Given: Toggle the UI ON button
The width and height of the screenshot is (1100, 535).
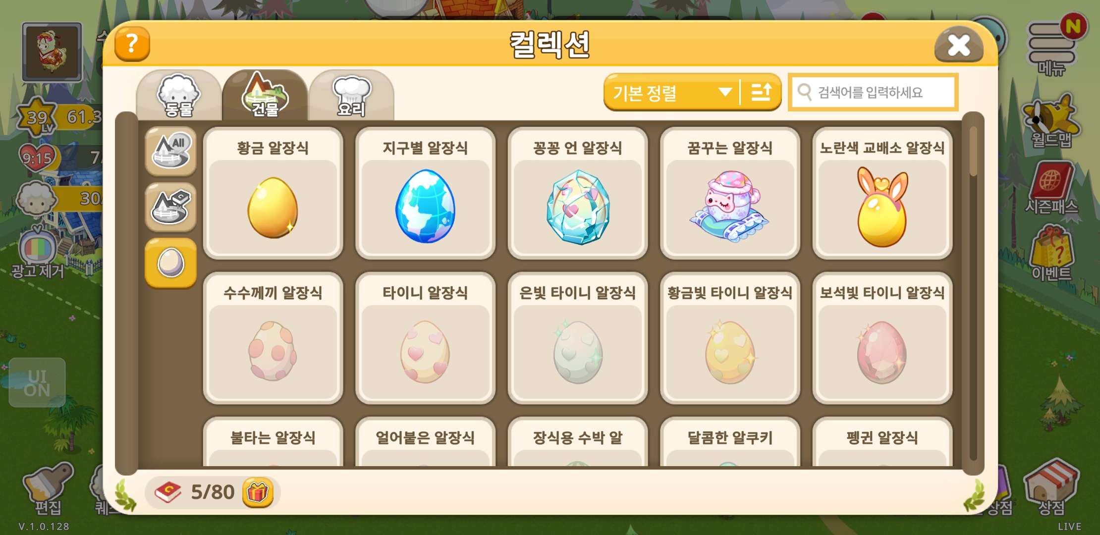Looking at the screenshot, I should [x=37, y=383].
